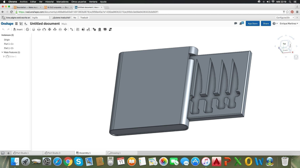This screenshot has height=168, width=300.
Task: Select the Revolute mate tool
Action: [x=39, y=29]
